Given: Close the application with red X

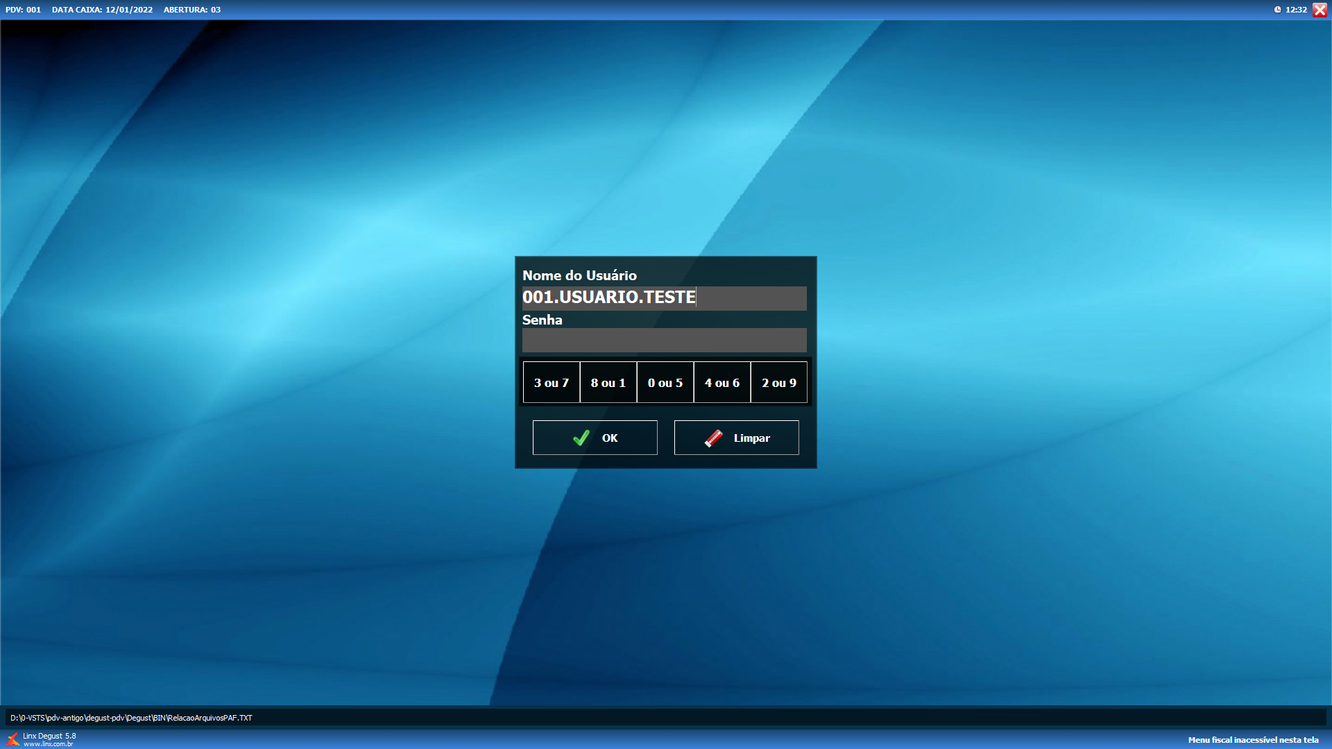Looking at the screenshot, I should point(1320,10).
